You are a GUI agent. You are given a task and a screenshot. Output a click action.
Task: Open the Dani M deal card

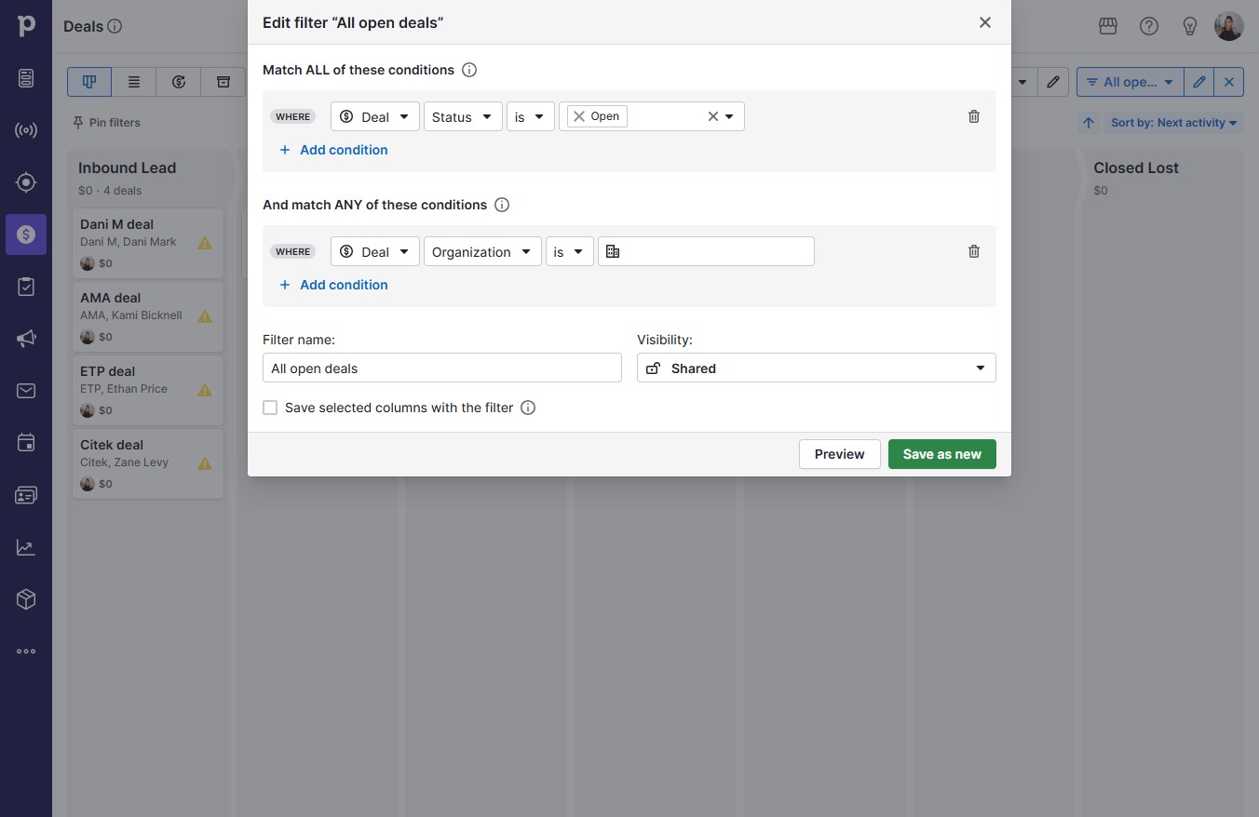tap(148, 244)
